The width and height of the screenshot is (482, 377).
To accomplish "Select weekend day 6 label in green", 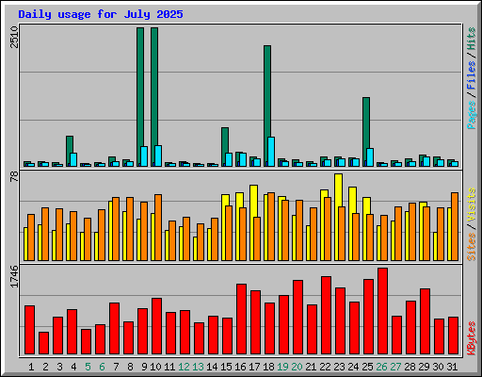I will coord(102,367).
